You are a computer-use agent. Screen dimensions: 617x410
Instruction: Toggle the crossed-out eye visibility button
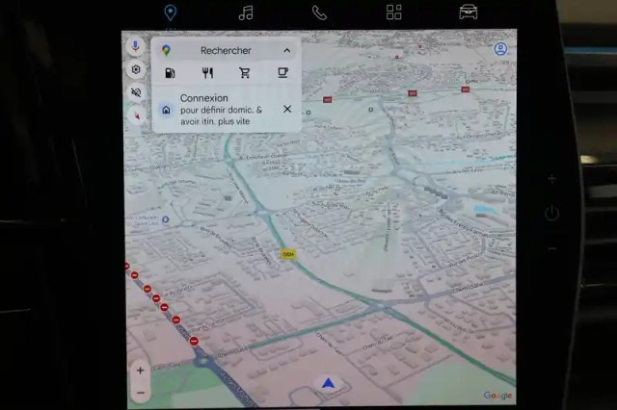135,92
